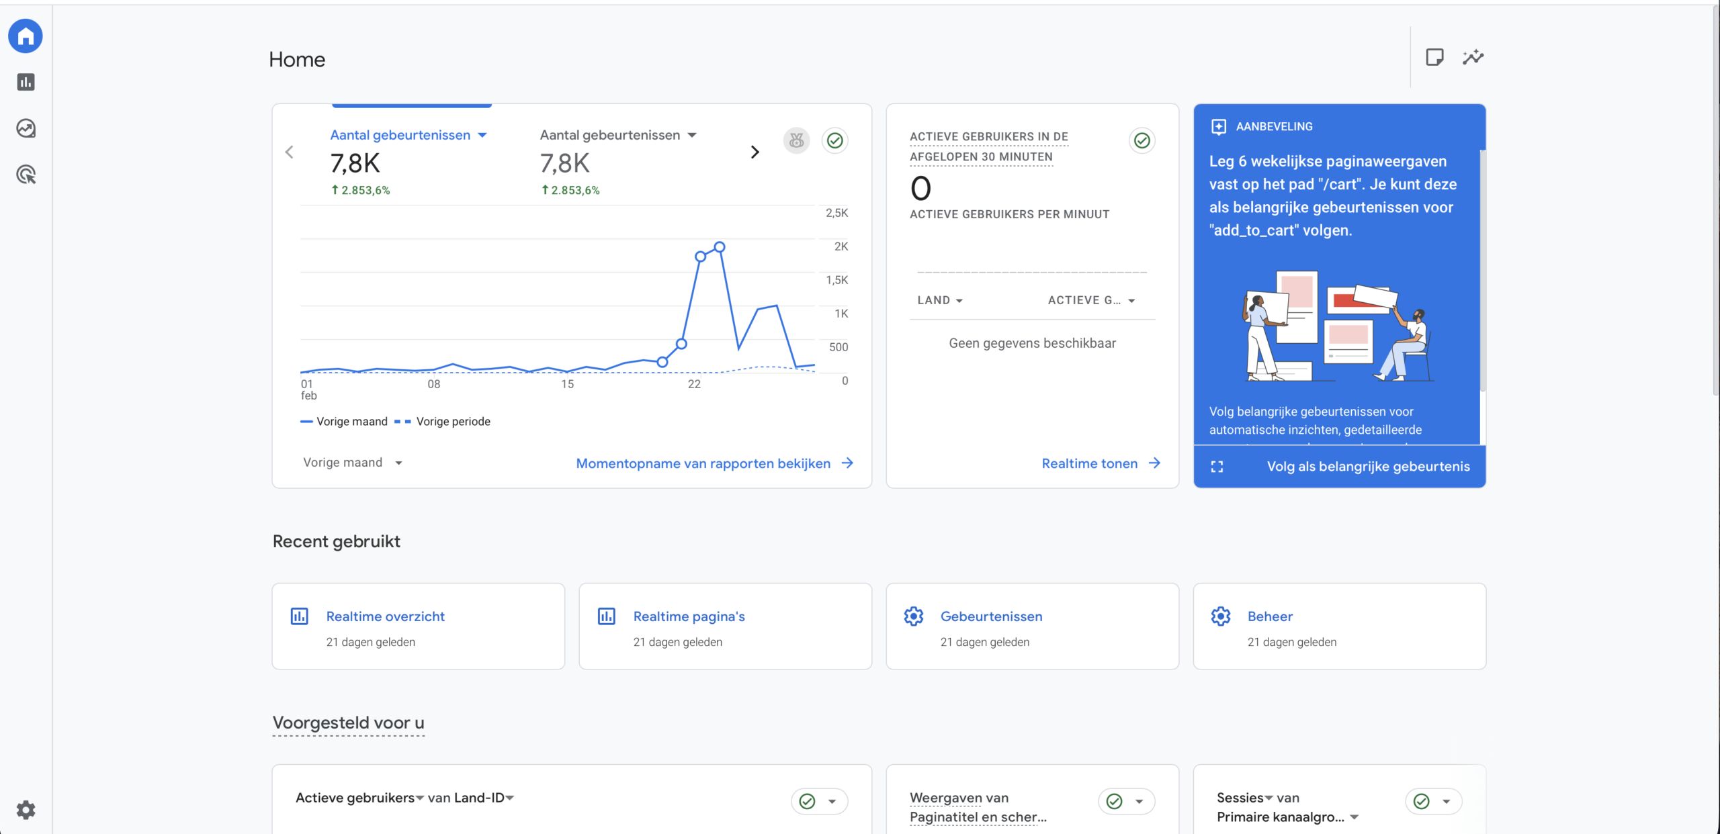
Task: Click the Insights sparkline icon in header
Action: click(x=1473, y=58)
